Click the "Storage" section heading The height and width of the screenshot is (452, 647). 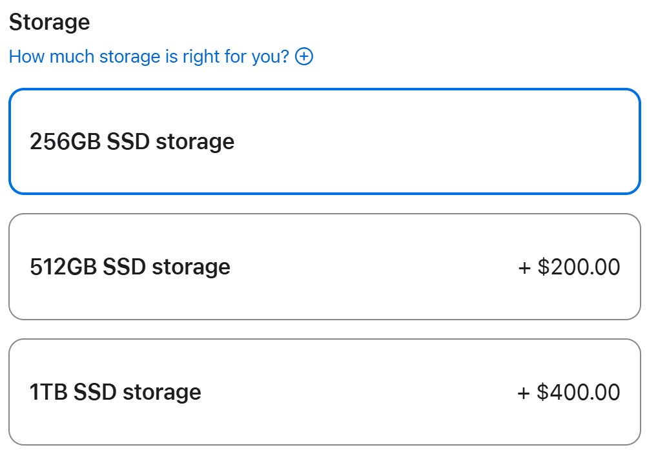pos(50,23)
